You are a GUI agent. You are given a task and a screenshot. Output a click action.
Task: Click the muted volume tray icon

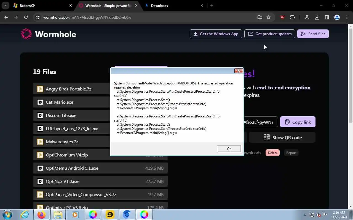[x=319, y=215]
